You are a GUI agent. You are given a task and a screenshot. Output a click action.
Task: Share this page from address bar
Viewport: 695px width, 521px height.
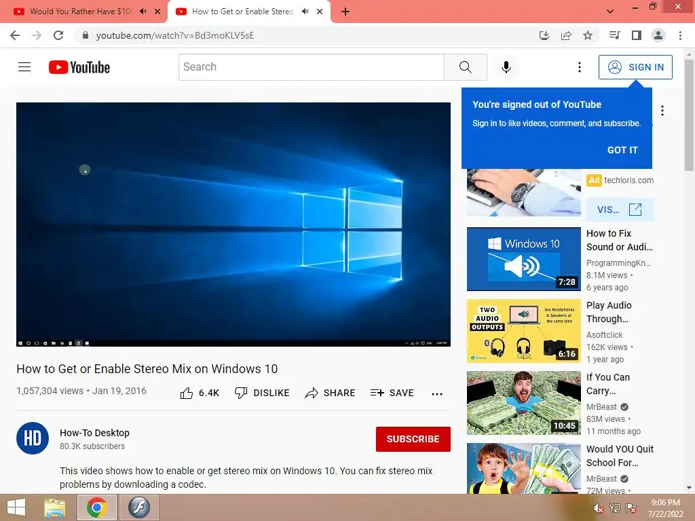pyautogui.click(x=566, y=35)
